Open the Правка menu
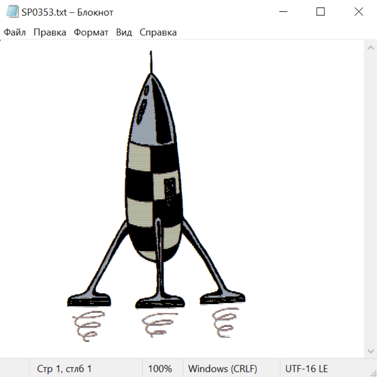 tap(50, 33)
